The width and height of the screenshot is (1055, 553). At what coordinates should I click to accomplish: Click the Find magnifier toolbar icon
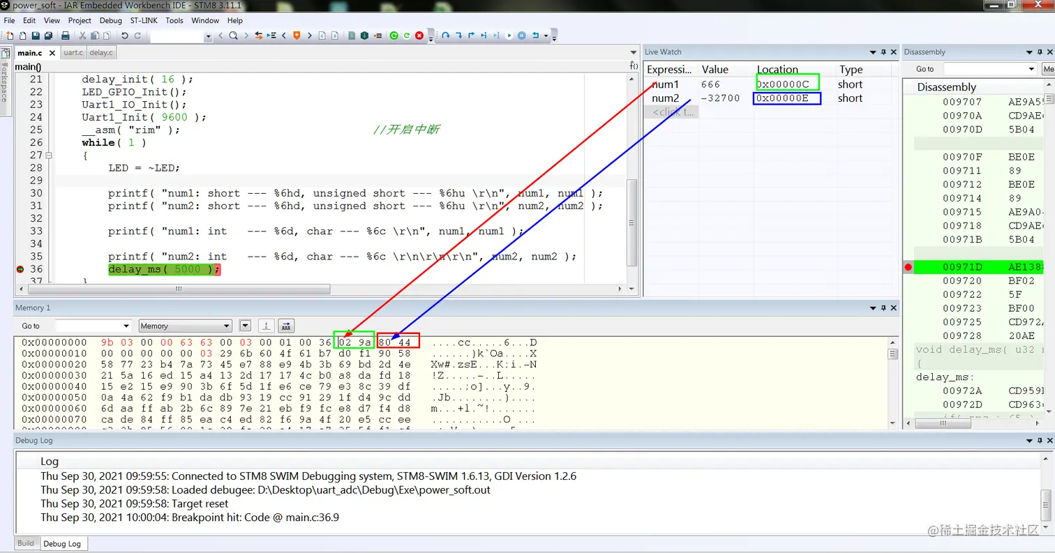[233, 35]
